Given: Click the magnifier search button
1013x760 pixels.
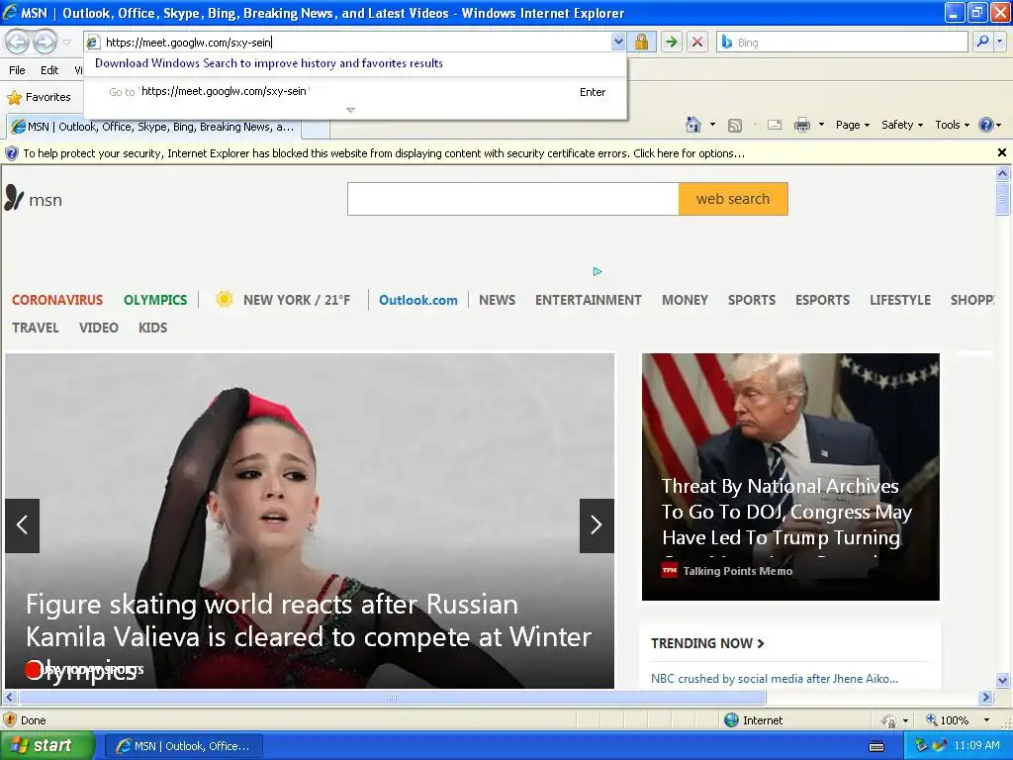Looking at the screenshot, I should (982, 42).
